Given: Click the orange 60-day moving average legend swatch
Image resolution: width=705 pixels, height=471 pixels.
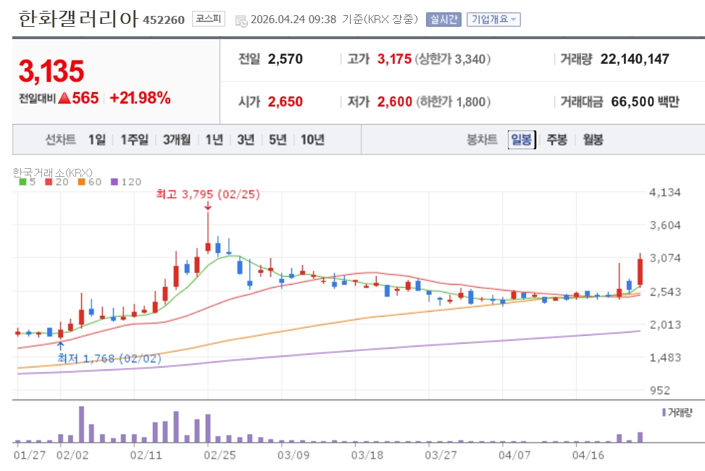Looking at the screenshot, I should pyautogui.click(x=81, y=182).
